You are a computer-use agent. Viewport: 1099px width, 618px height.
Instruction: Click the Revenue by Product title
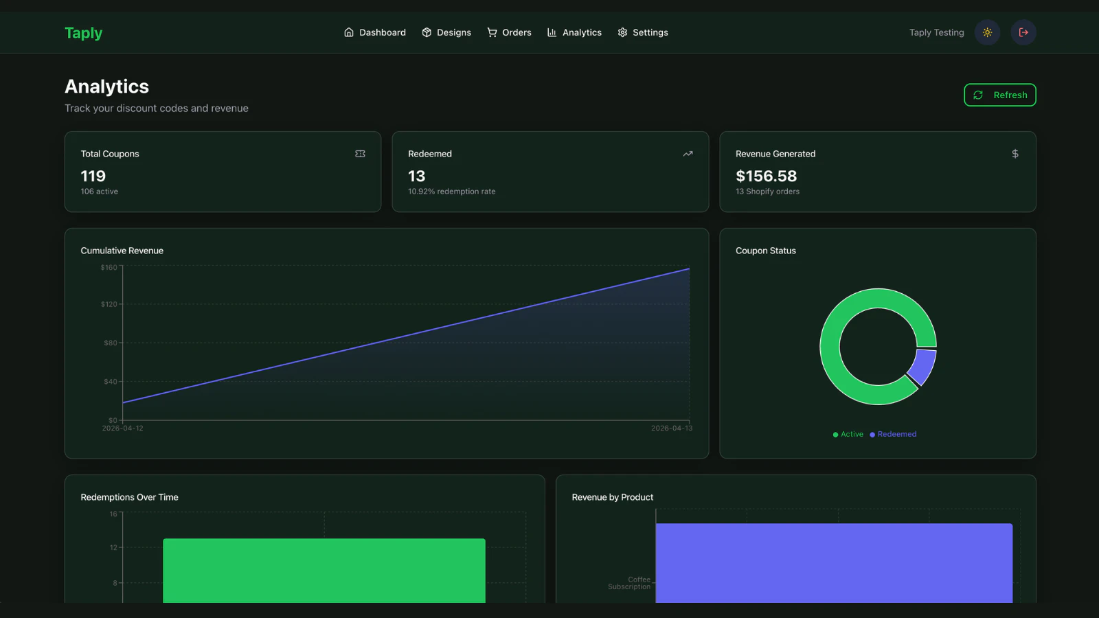click(x=613, y=497)
